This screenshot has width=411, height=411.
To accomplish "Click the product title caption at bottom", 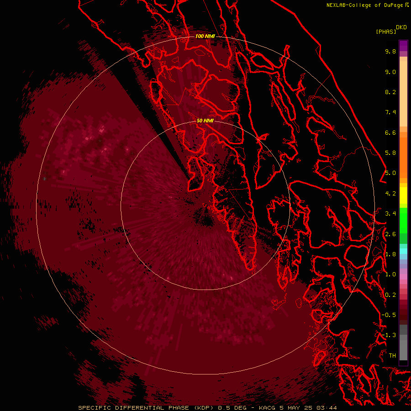I will click(208, 408).
